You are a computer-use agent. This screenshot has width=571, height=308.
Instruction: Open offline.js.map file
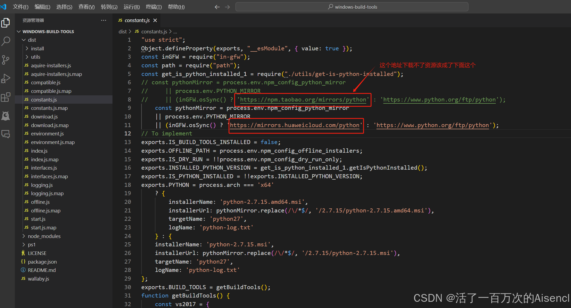[45, 211]
